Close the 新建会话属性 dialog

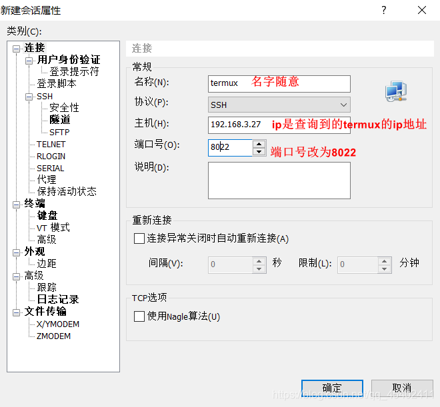tap(422, 11)
